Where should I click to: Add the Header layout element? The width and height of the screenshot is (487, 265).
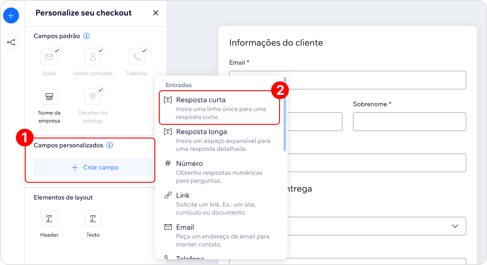tap(49, 219)
